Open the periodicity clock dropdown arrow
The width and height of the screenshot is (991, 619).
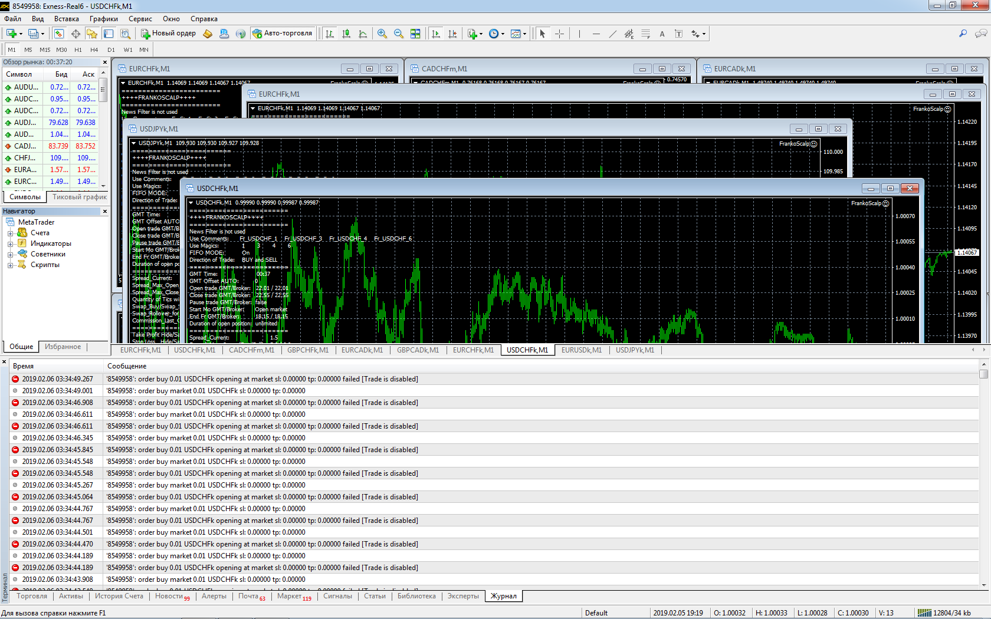point(503,34)
